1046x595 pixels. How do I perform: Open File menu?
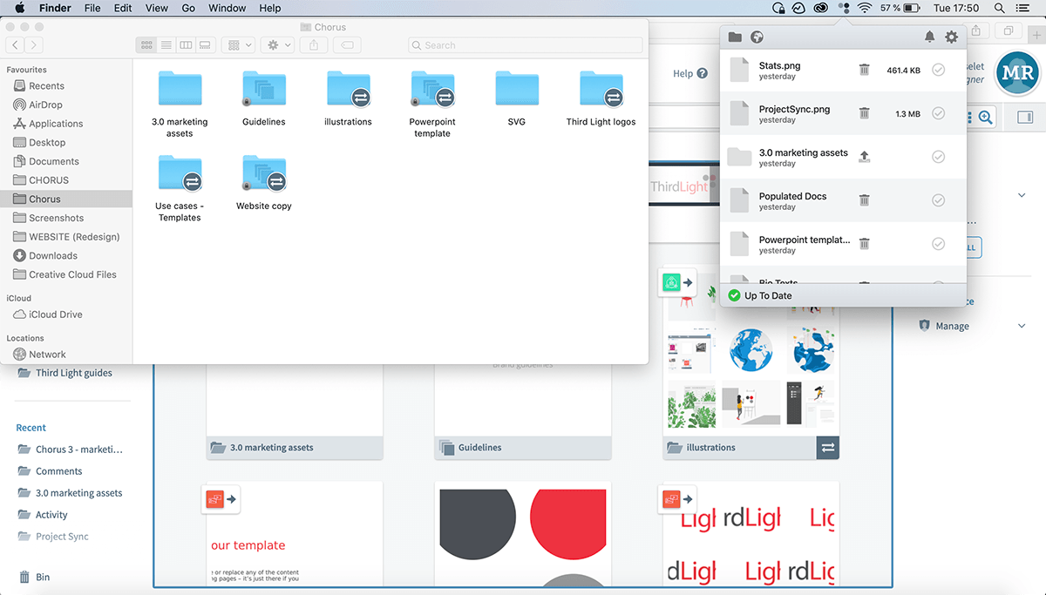pos(92,8)
